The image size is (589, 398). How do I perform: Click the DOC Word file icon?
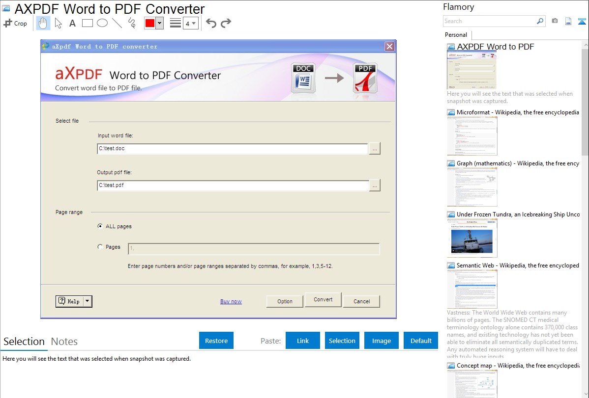click(x=303, y=78)
